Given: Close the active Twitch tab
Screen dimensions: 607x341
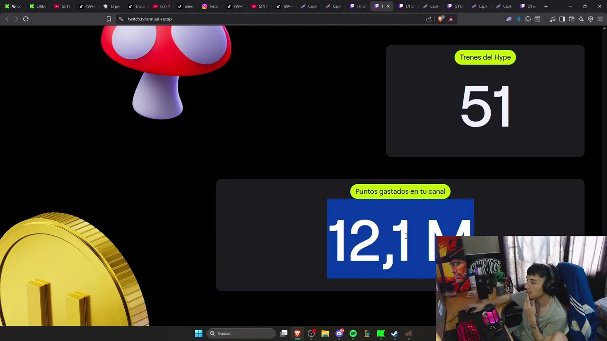Looking at the screenshot, I should tap(388, 6).
